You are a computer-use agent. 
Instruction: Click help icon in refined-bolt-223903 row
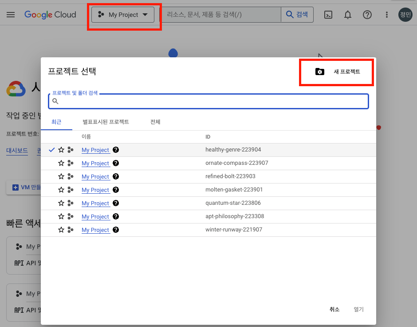(x=116, y=176)
